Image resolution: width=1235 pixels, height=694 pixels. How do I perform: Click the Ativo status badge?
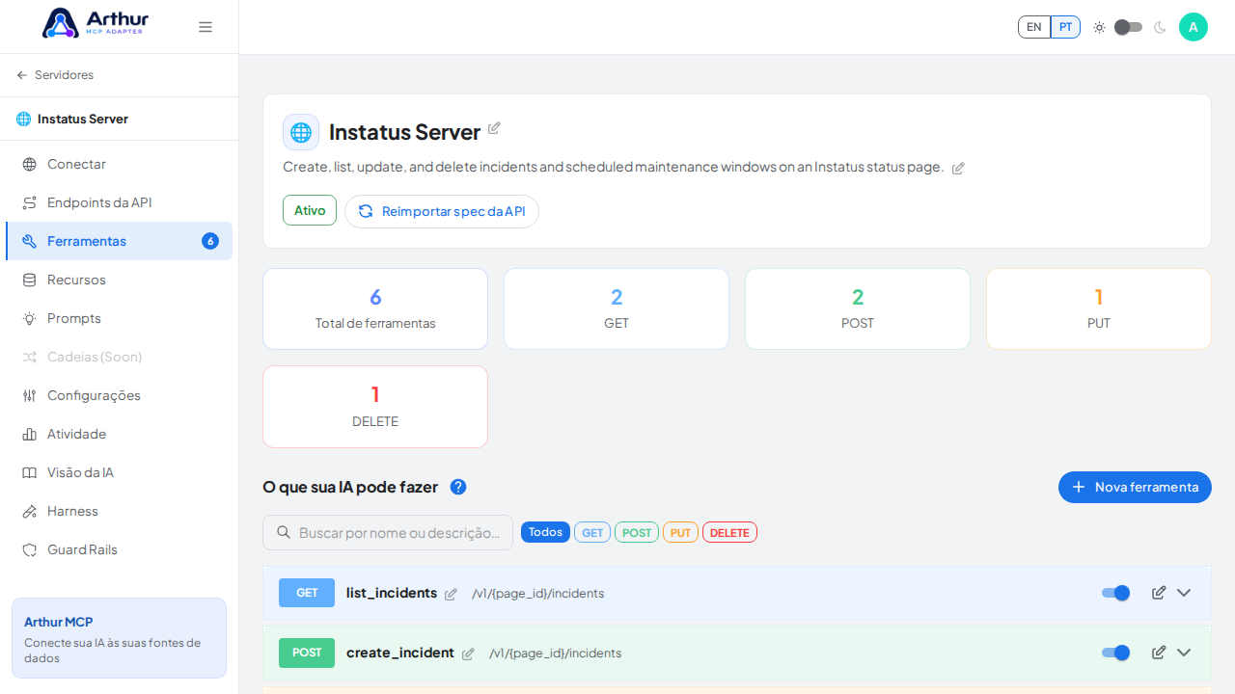pyautogui.click(x=310, y=210)
